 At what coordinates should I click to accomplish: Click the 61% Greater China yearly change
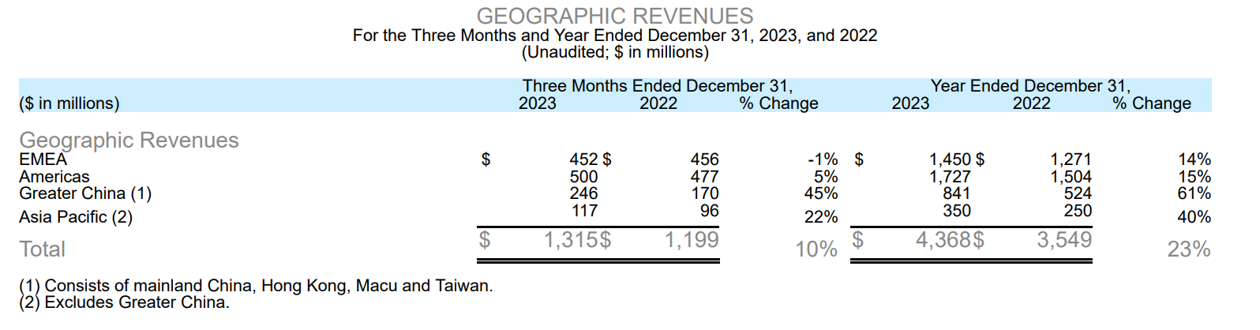tap(1194, 193)
